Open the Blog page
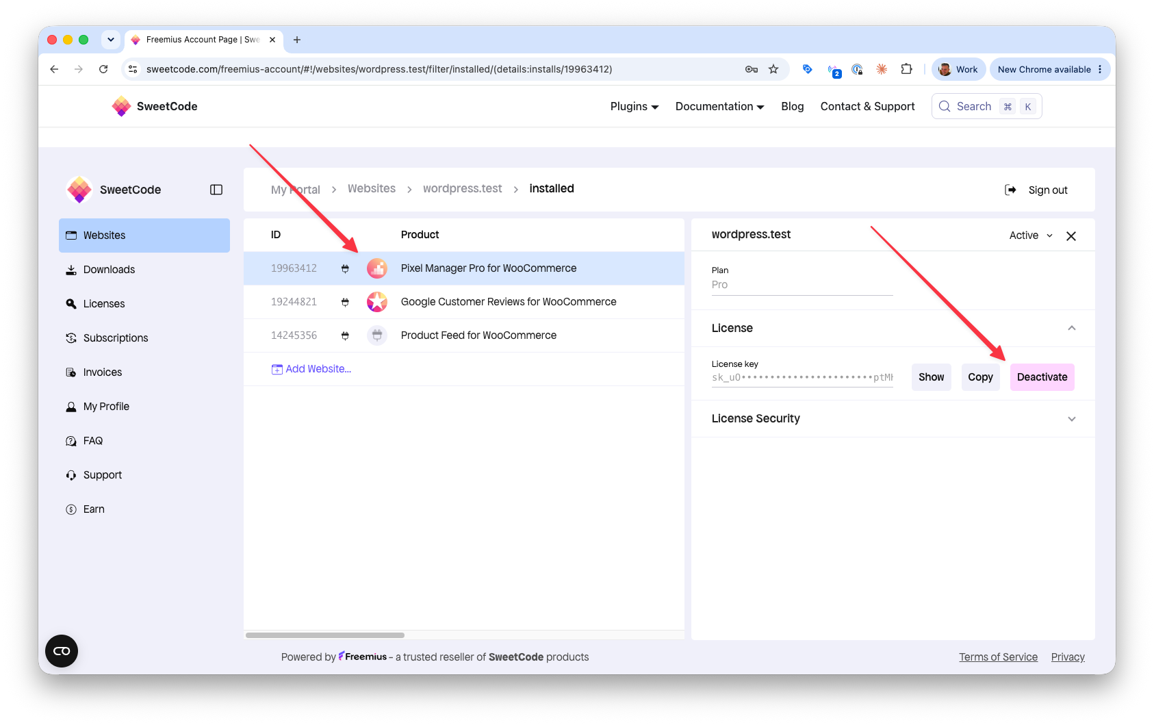 tap(793, 106)
